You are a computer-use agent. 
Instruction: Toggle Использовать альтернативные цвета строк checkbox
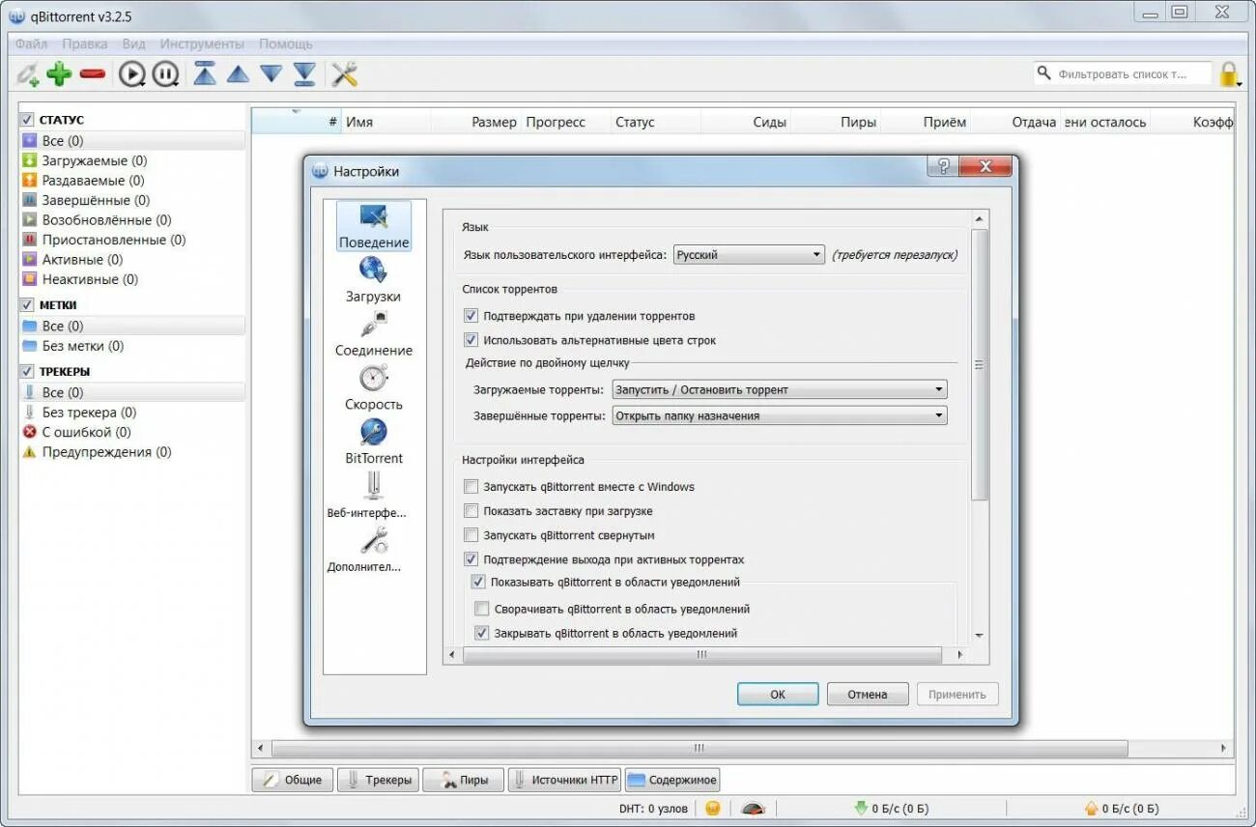(x=471, y=340)
